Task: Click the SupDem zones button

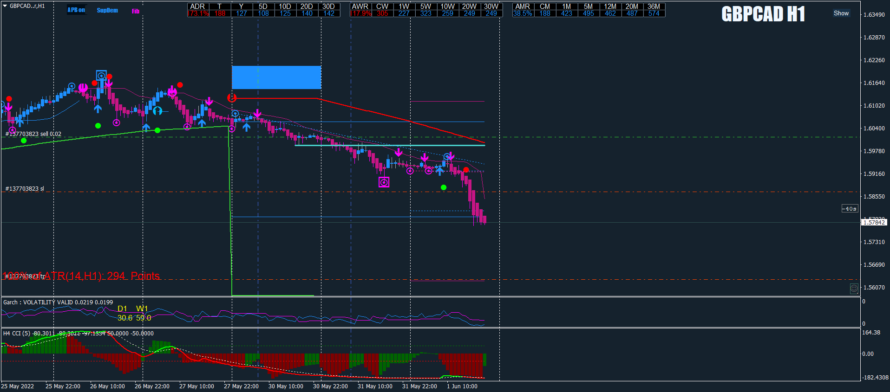Action: (x=107, y=10)
